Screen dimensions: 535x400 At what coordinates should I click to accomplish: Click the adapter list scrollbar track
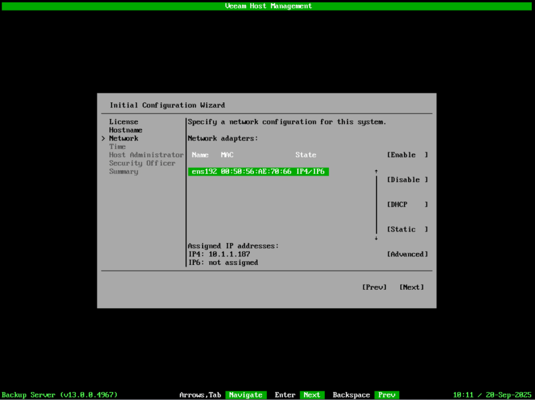pos(376,205)
